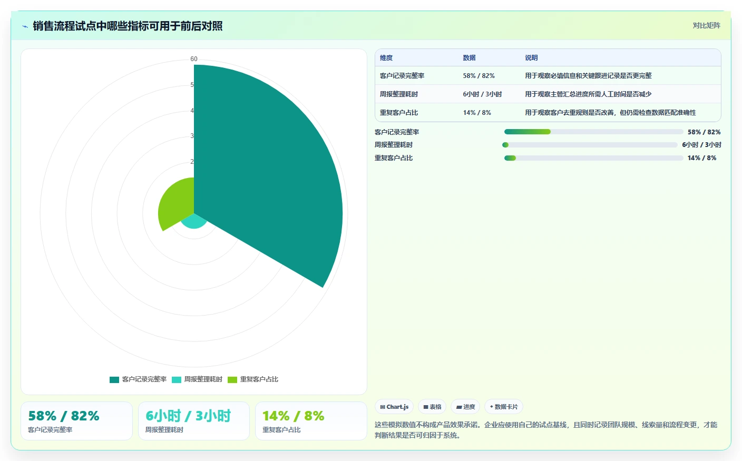Click the 维度 column header
Screen dimensions: 742x461
pos(386,58)
